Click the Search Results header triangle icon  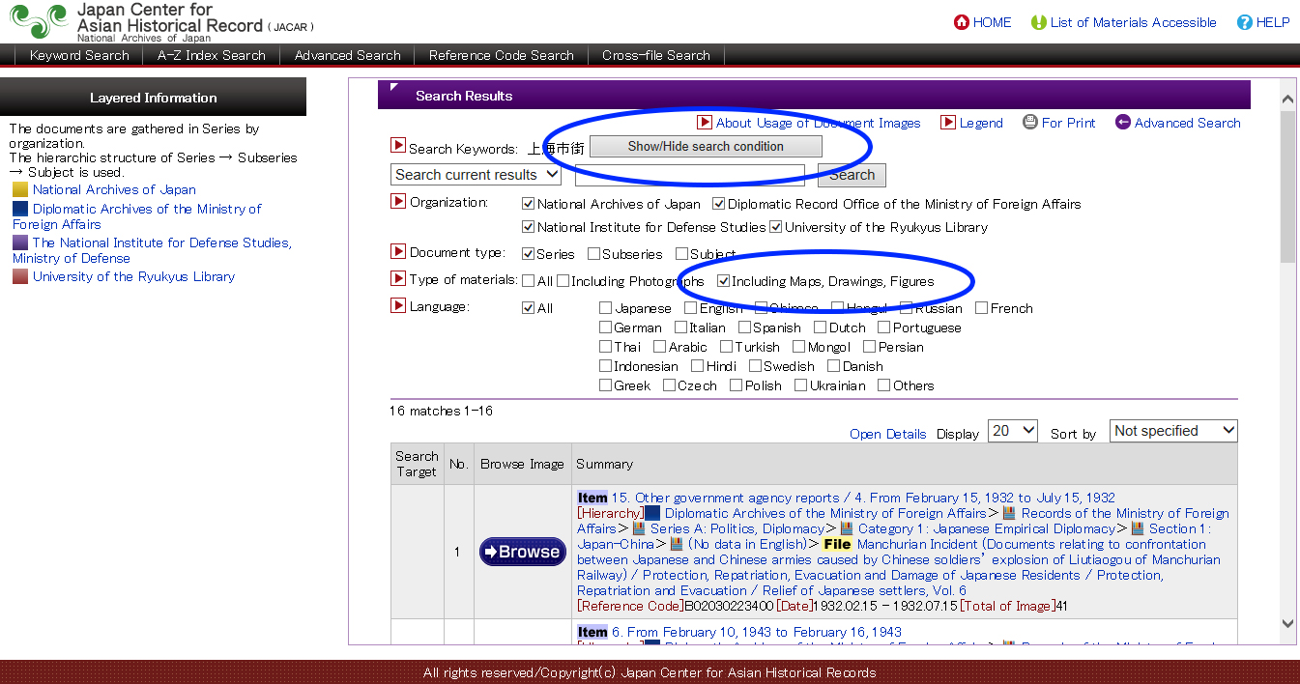394,88
